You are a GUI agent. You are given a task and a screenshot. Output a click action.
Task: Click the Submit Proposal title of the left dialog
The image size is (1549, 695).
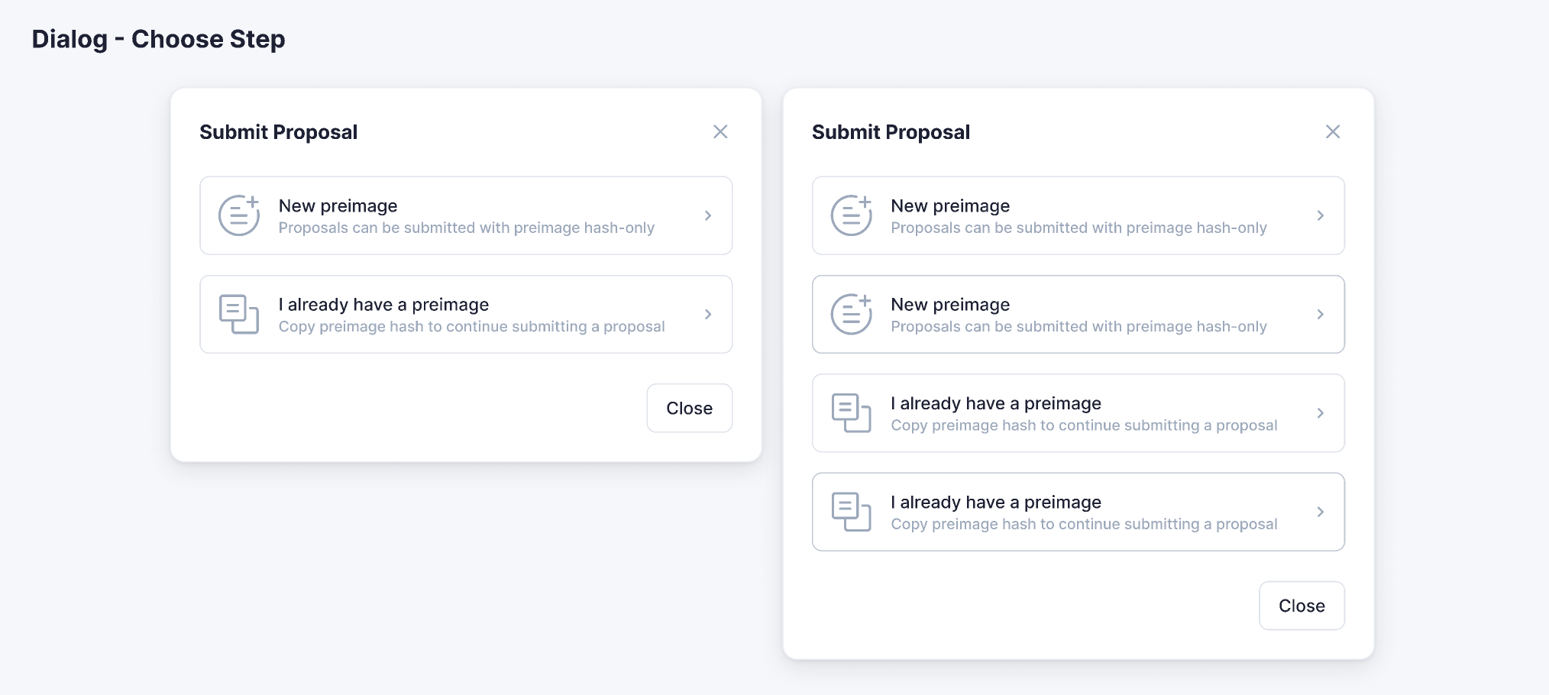(278, 131)
